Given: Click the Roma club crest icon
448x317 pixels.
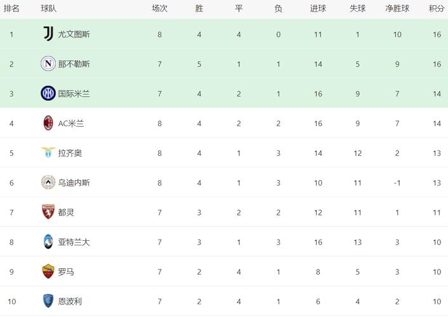Looking at the screenshot, I should [48, 271].
